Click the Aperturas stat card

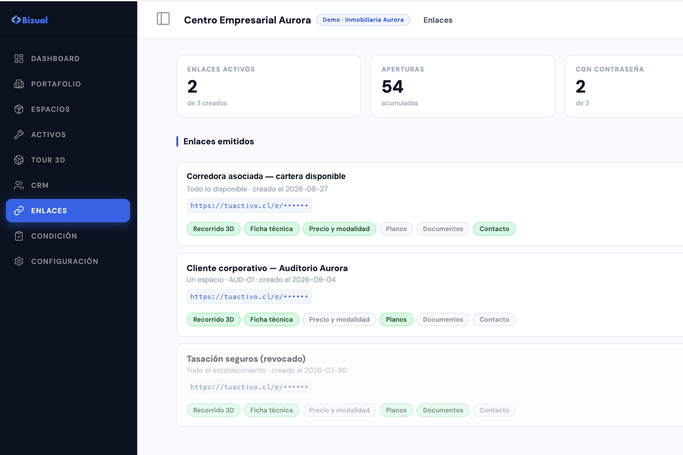point(463,86)
